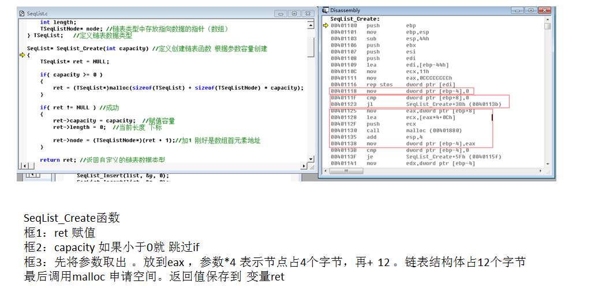Click the 'if( capacity >= 0 )' line

point(72,75)
